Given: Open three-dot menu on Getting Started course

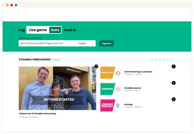Looking at the screenshot, I should point(96,67).
